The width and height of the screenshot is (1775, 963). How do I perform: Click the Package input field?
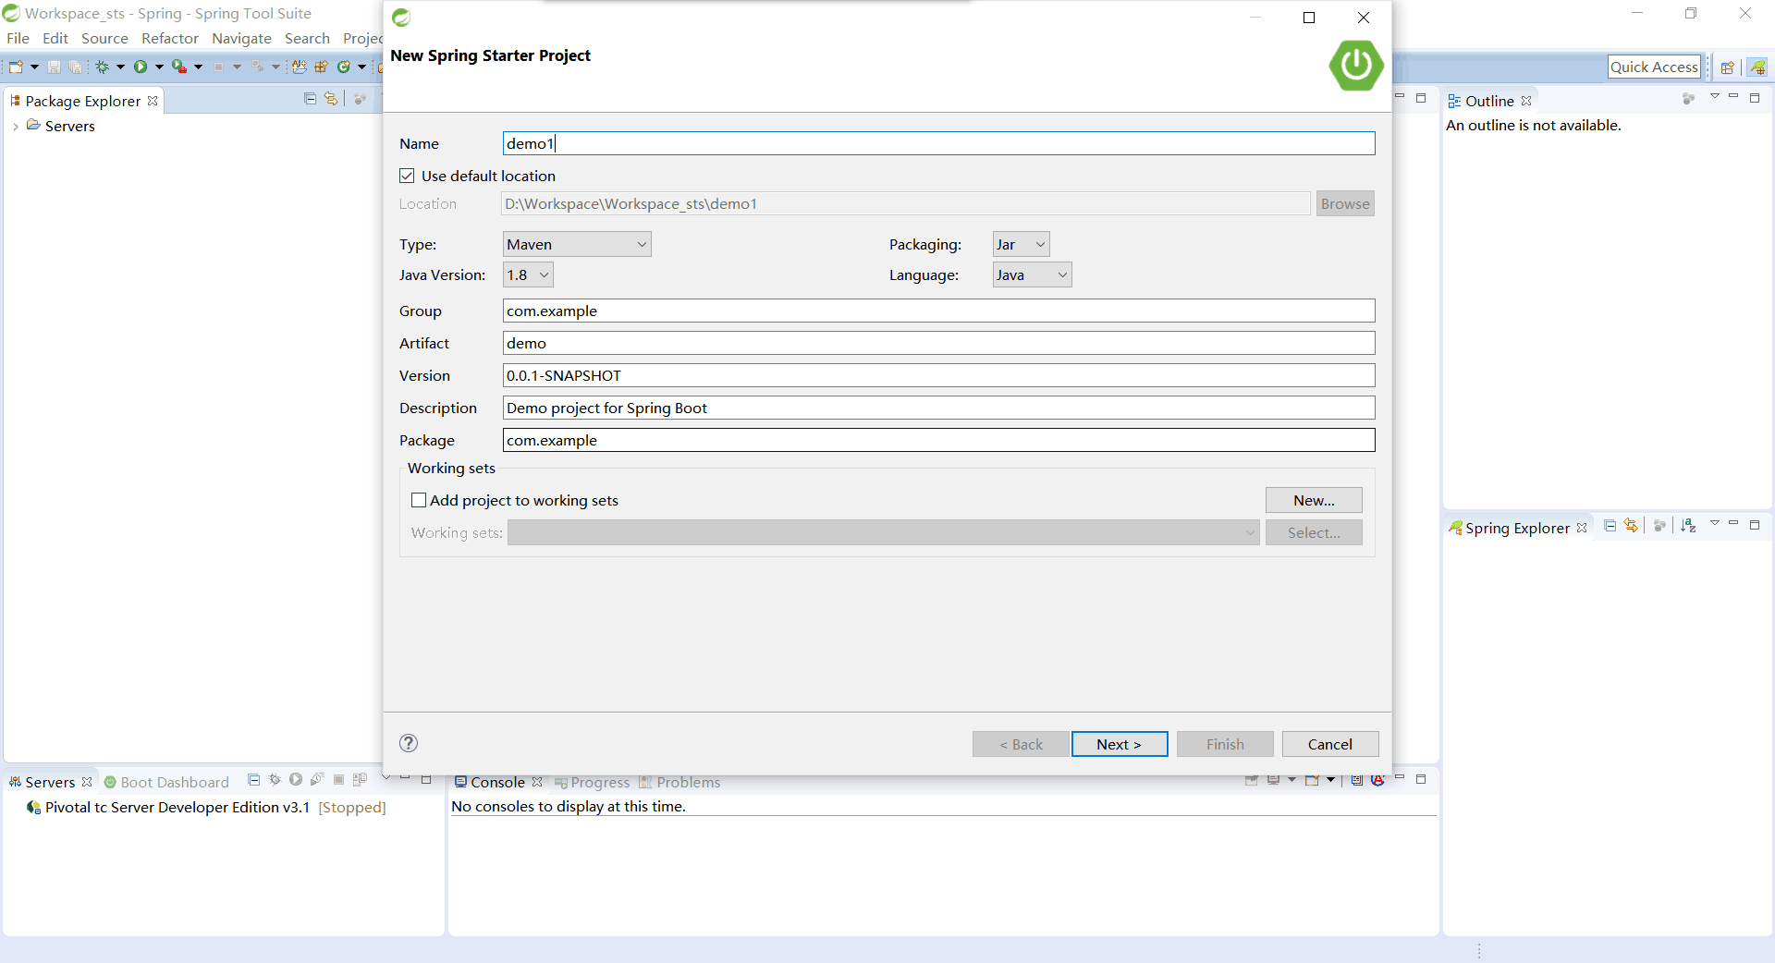tap(938, 440)
